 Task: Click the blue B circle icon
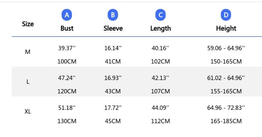(x=113, y=15)
